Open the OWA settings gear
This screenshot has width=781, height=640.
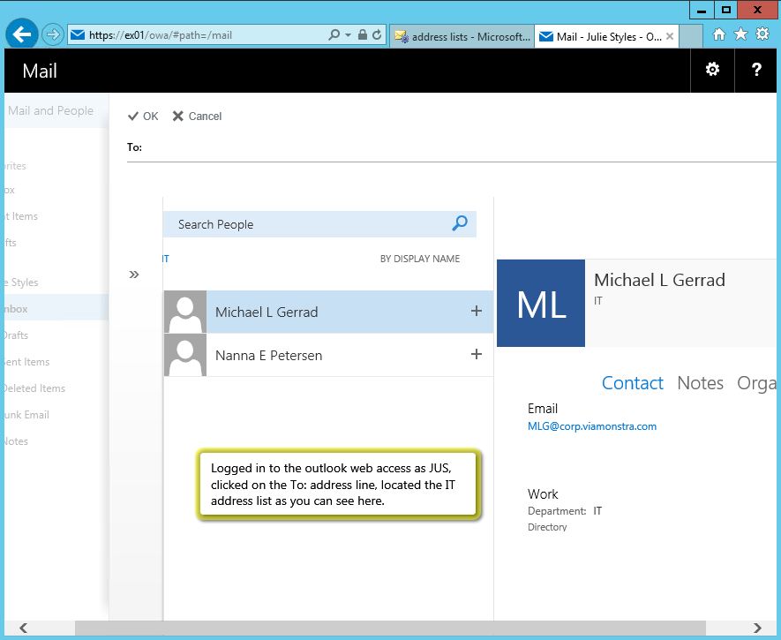[x=712, y=71]
